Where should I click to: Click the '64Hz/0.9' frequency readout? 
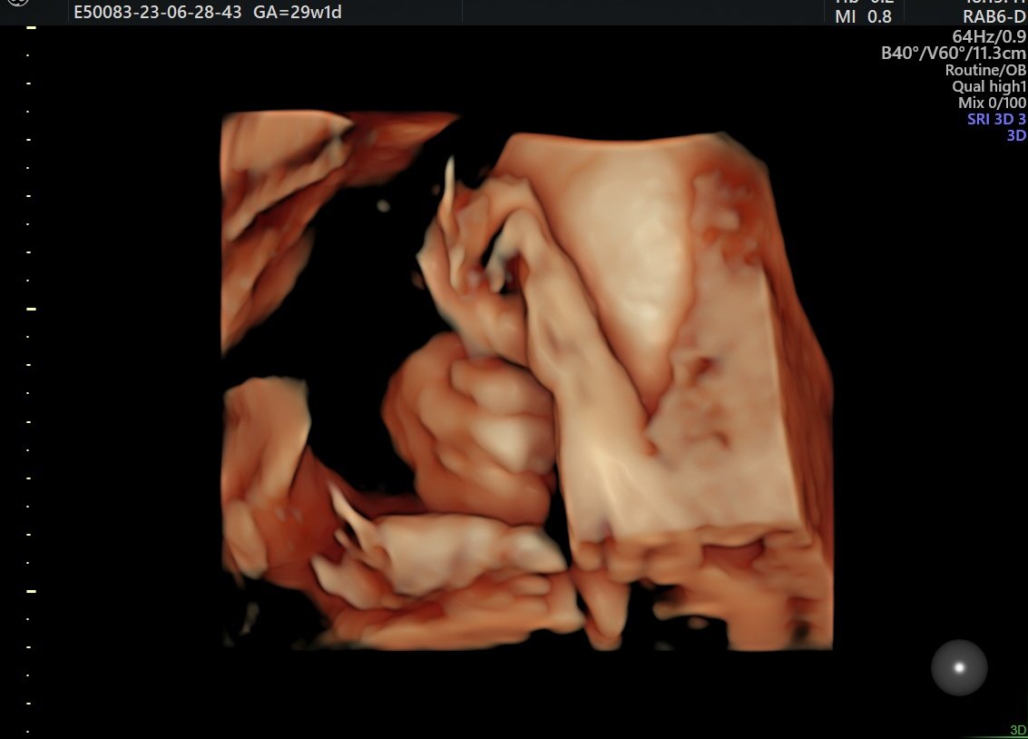989,36
